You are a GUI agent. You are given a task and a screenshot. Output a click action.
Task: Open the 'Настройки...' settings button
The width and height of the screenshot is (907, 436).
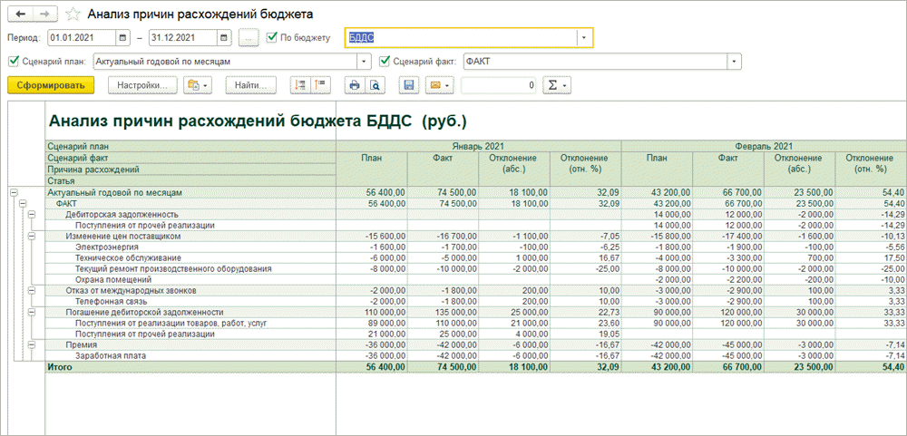(x=141, y=85)
